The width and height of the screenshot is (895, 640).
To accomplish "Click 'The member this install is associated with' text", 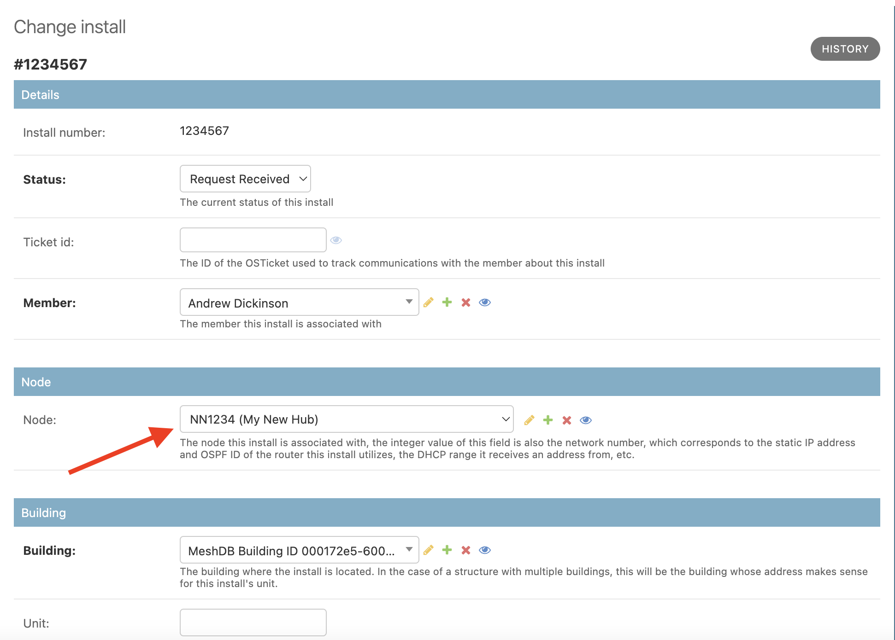I will coord(281,324).
